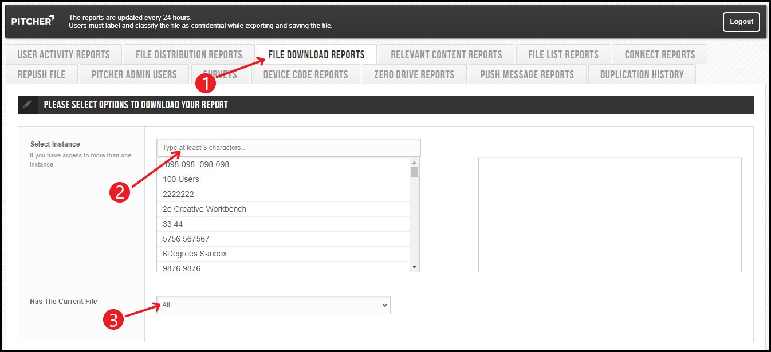Viewport: 771px width, 352px height.
Task: Click the instance search input field
Action: [289, 148]
